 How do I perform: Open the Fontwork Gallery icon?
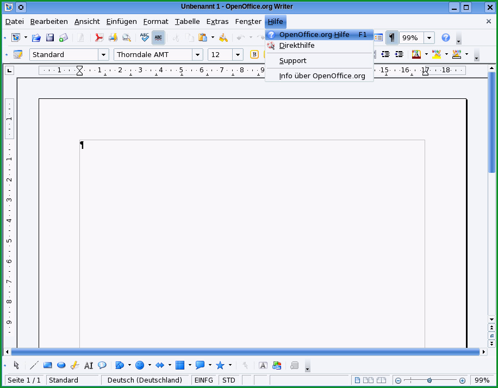click(x=263, y=366)
